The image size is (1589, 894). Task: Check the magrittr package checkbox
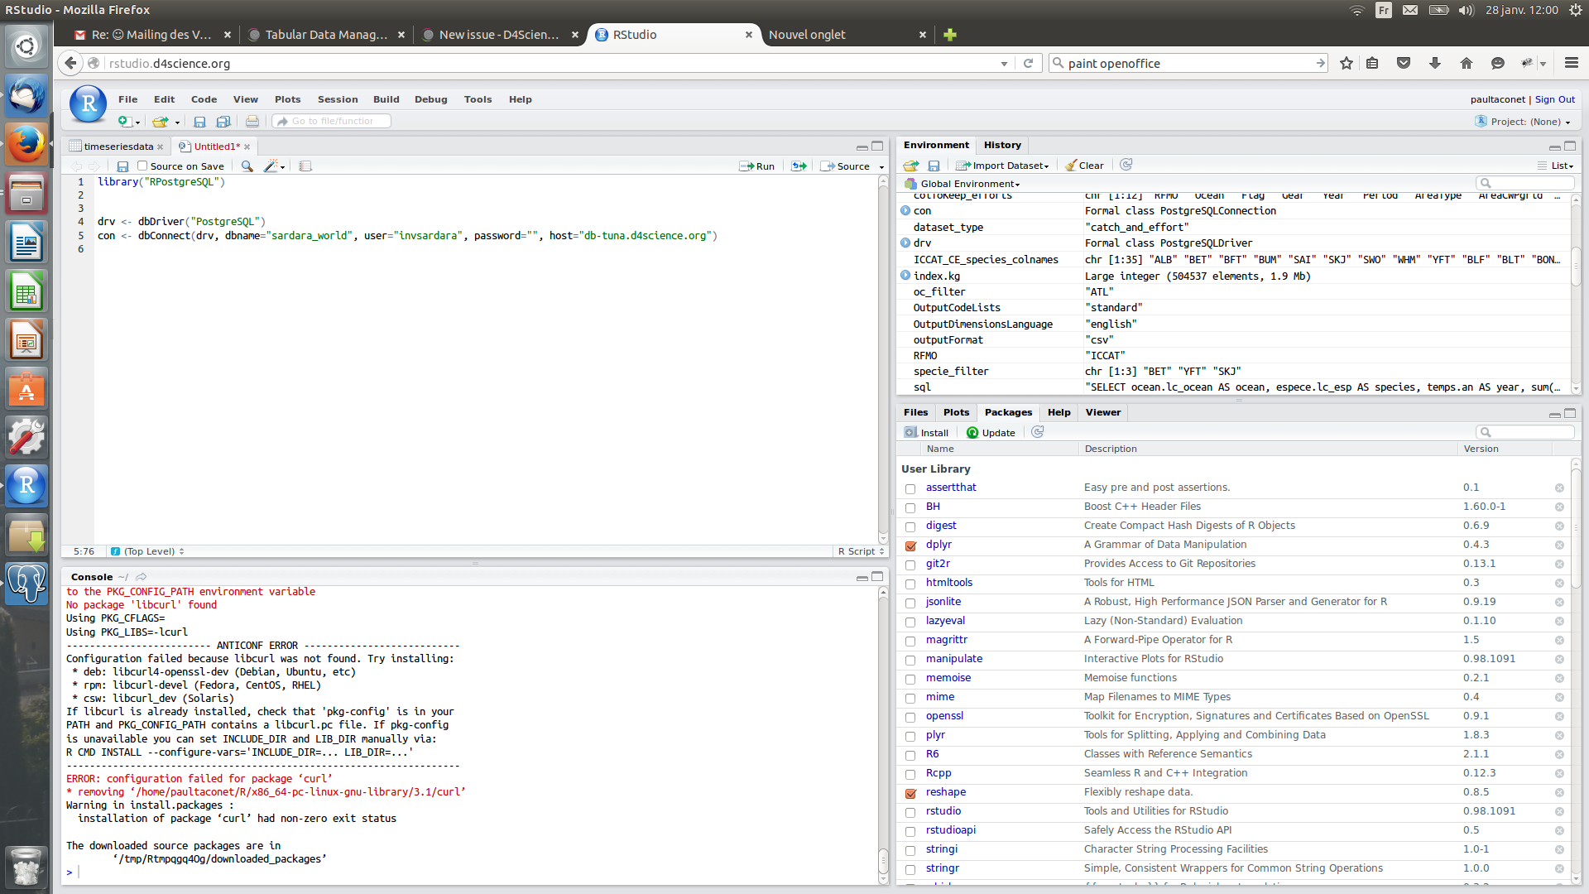(x=910, y=641)
